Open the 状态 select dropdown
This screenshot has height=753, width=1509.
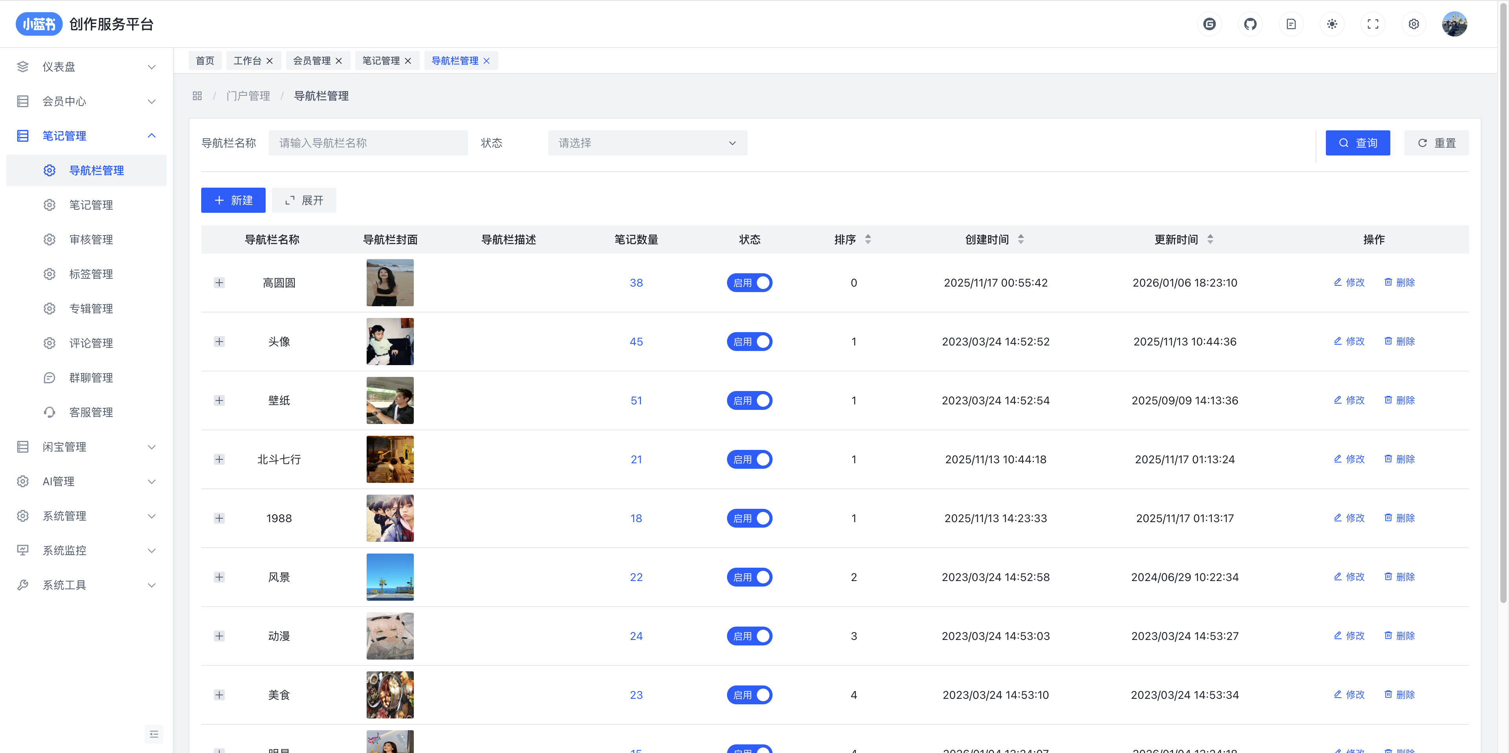(x=647, y=143)
